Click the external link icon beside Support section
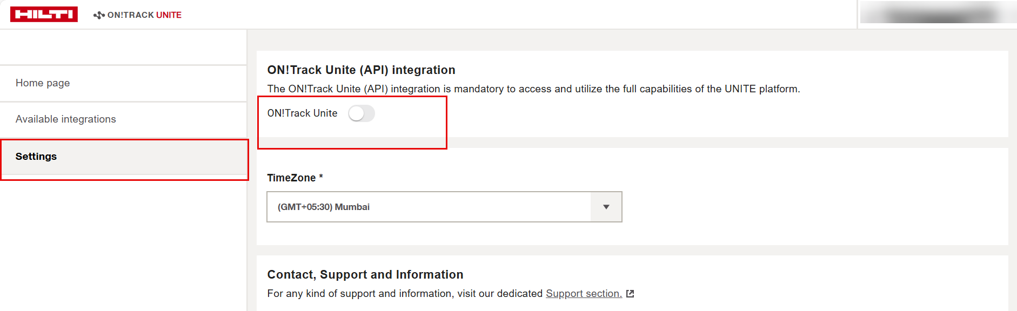The width and height of the screenshot is (1017, 311). point(630,294)
